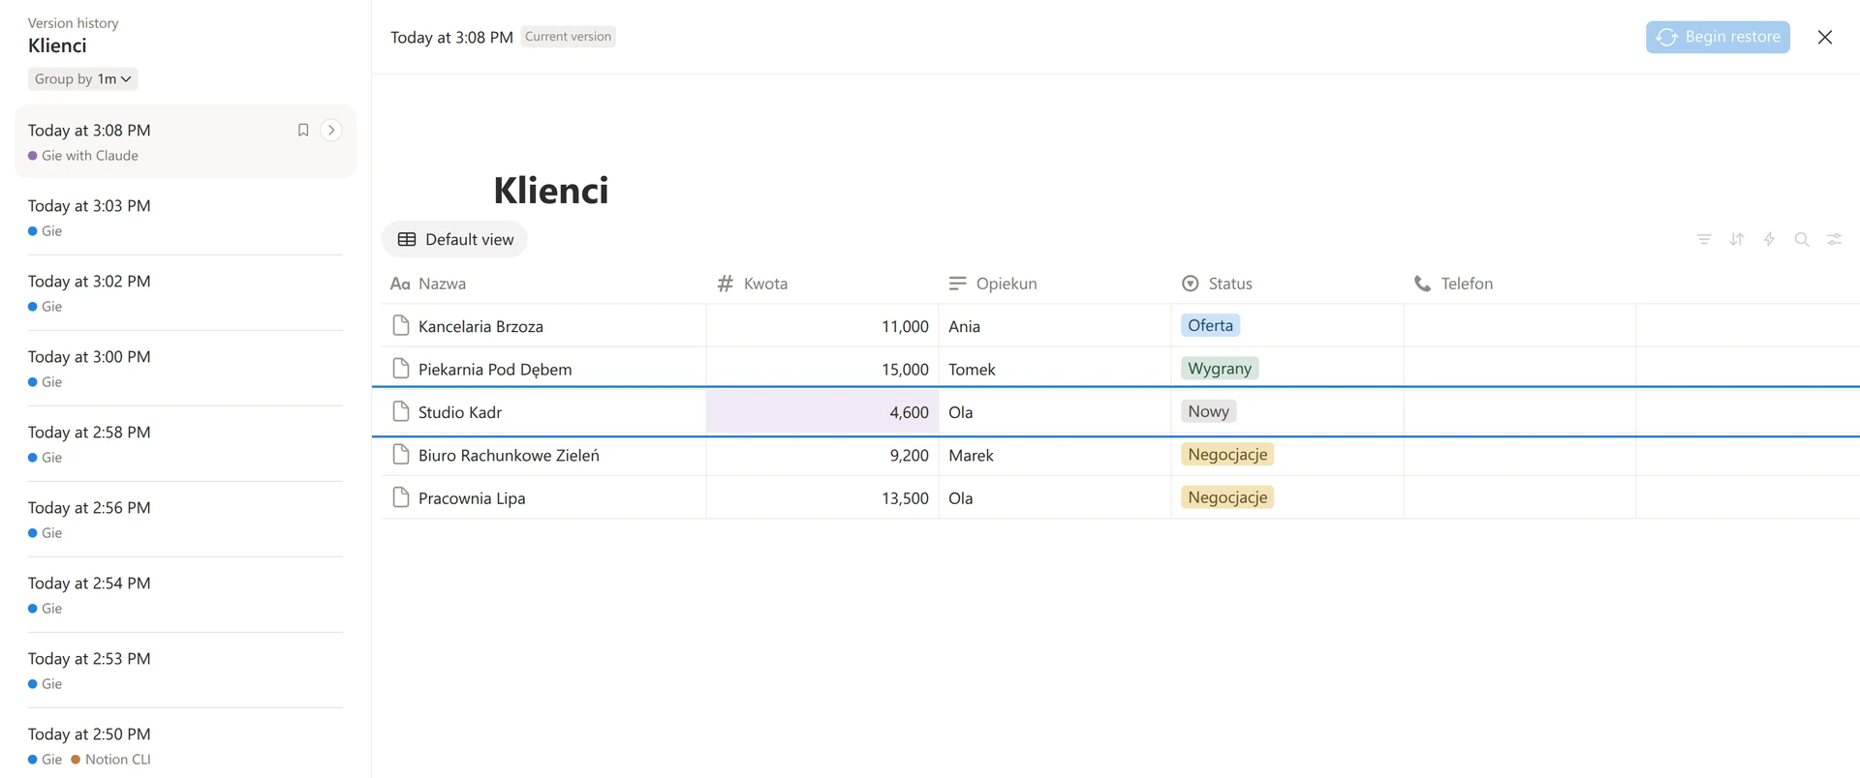Click the Marek Opiekun cell
Screen dimensions: 1860x778
tap(1055, 455)
